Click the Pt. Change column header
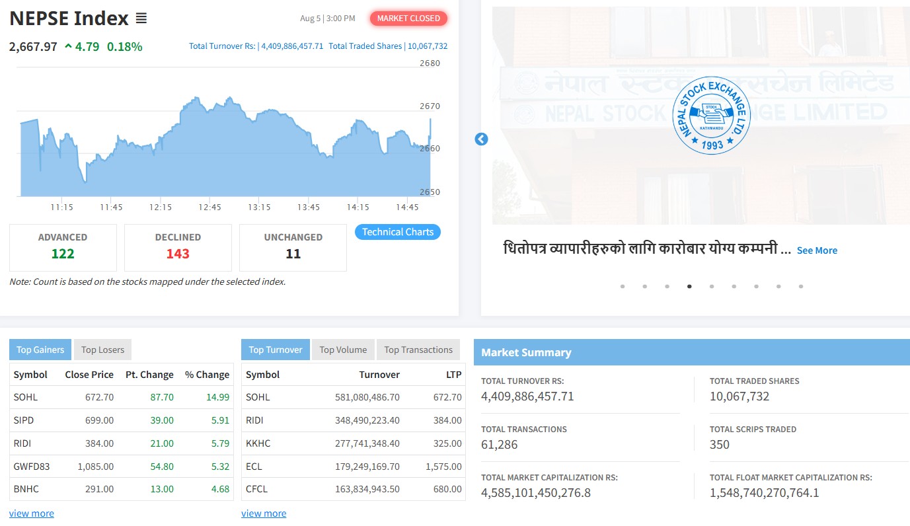Screen dimensions: 910x526 [149, 375]
